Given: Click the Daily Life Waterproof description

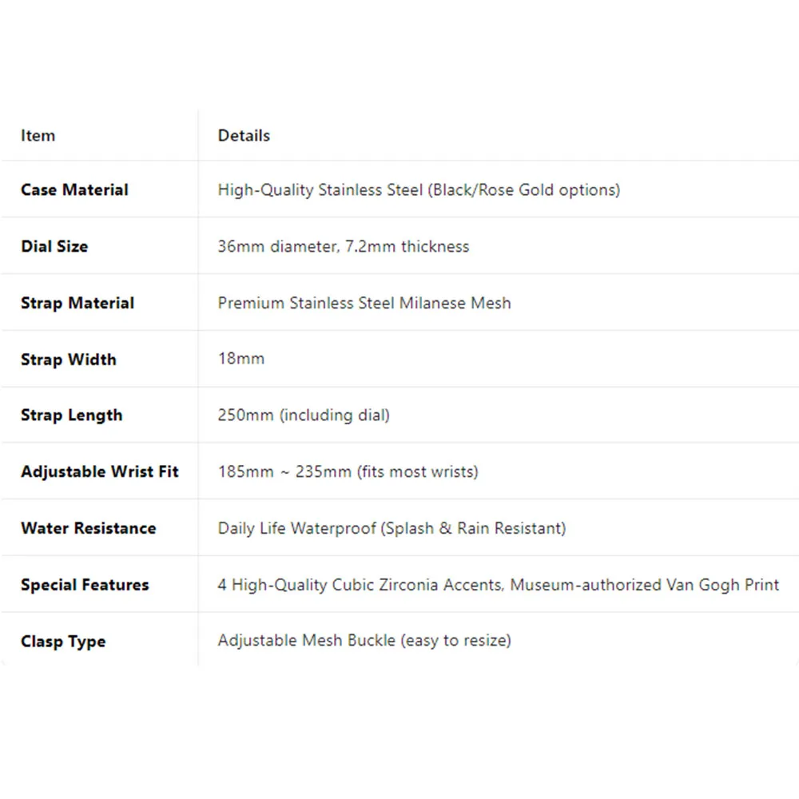Looking at the screenshot, I should pos(392,528).
